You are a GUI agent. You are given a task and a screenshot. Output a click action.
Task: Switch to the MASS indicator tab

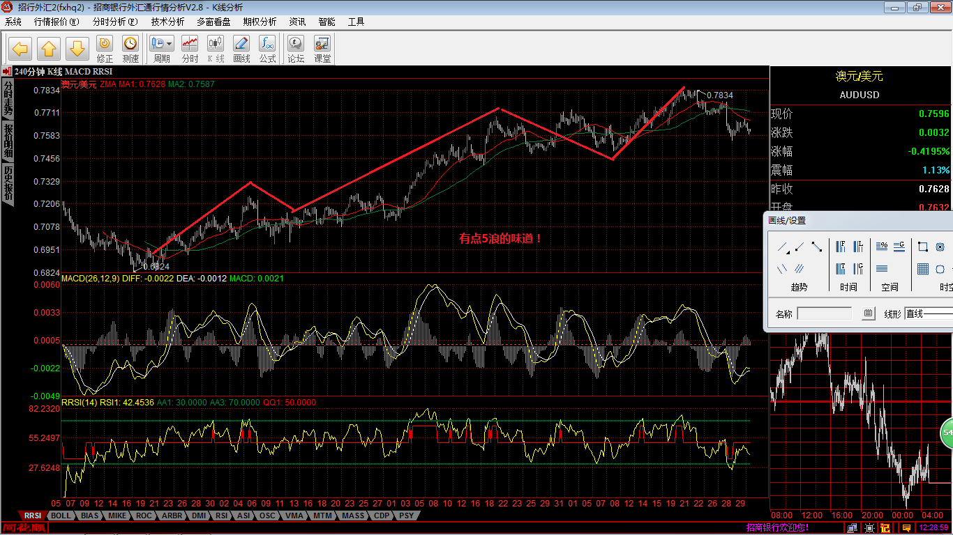(x=353, y=516)
